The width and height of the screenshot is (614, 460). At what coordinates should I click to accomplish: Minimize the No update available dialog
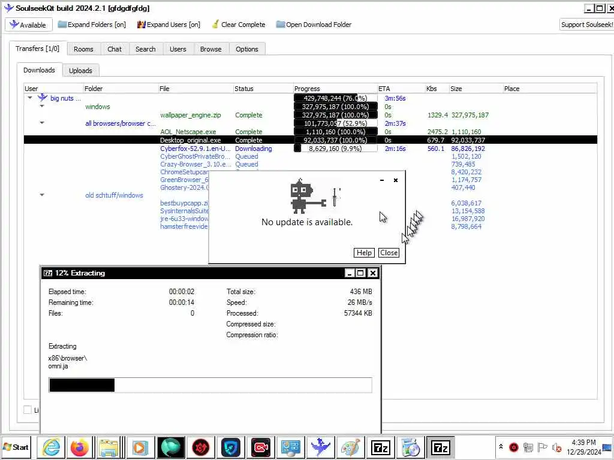pos(382,180)
